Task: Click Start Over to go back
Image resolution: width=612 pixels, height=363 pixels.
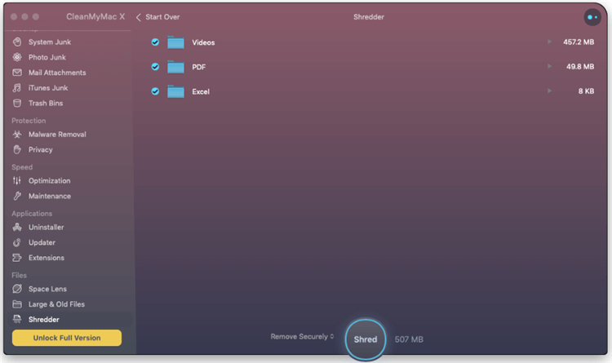Action: pyautogui.click(x=158, y=17)
